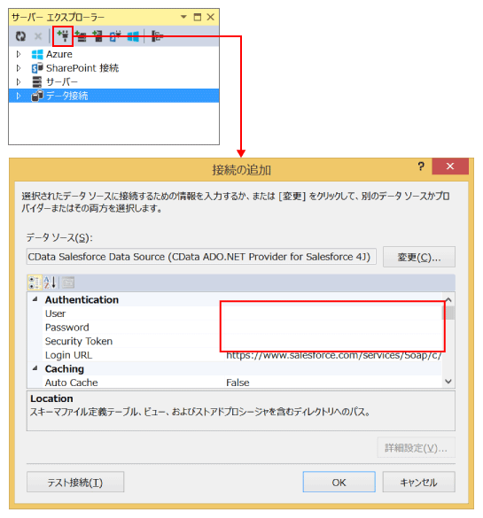Click the SharePoint node icon
This screenshot has width=483, height=518.
[x=37, y=68]
